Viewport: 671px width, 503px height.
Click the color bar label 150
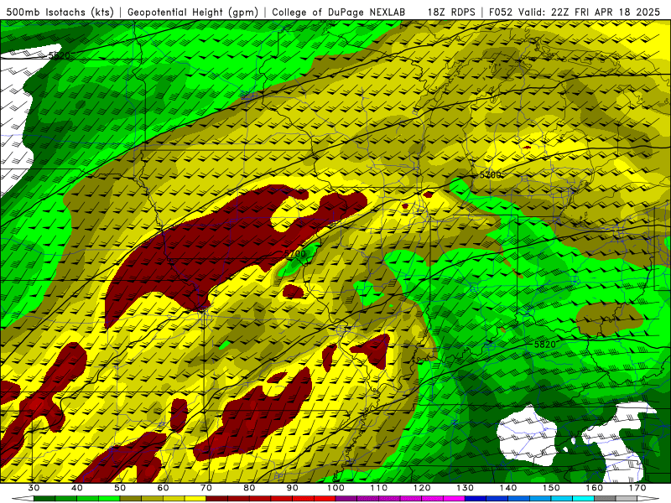[551, 488]
